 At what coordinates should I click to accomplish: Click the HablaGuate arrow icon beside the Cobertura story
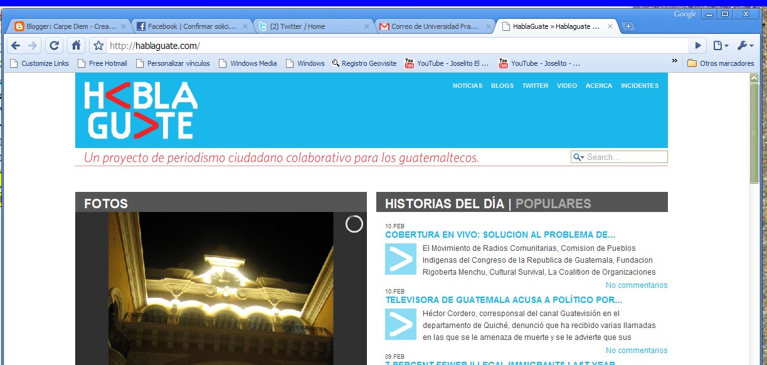tap(400, 258)
